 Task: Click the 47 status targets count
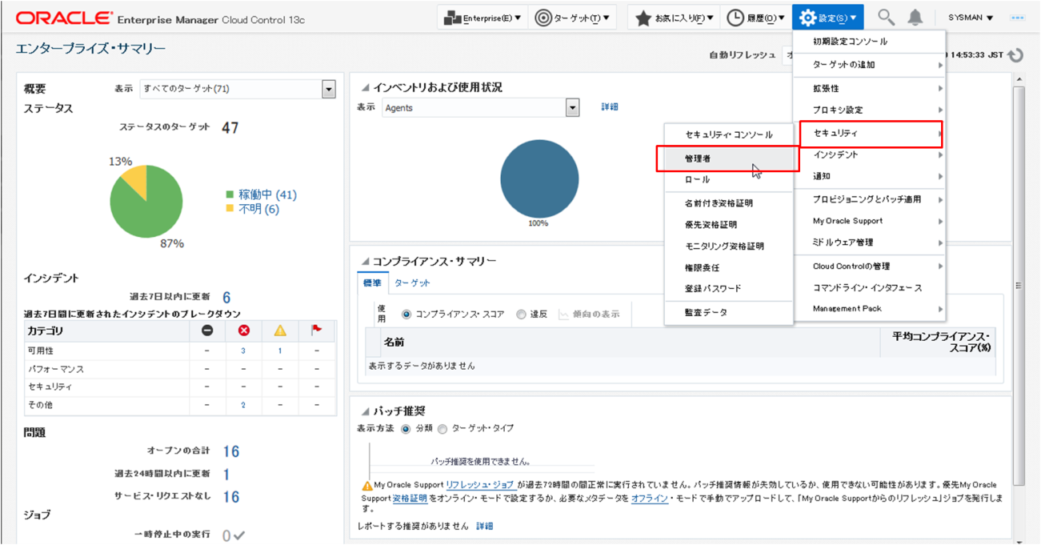tap(230, 127)
